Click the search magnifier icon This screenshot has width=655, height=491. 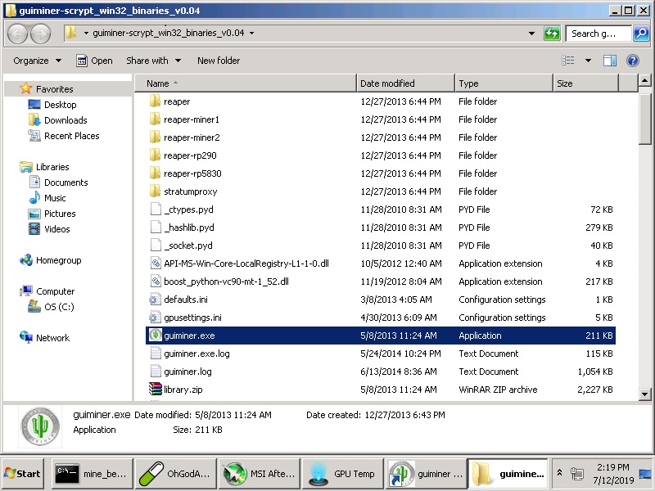641,34
